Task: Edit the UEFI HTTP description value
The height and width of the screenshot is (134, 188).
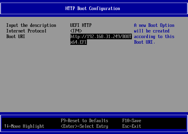Action: (x=81, y=25)
